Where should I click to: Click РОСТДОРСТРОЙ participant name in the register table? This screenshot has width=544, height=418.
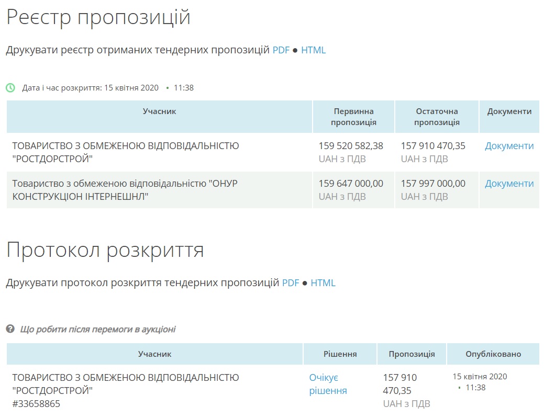[x=126, y=152]
